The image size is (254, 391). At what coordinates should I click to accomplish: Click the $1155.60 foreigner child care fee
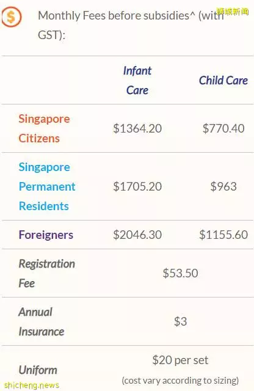coord(223,235)
